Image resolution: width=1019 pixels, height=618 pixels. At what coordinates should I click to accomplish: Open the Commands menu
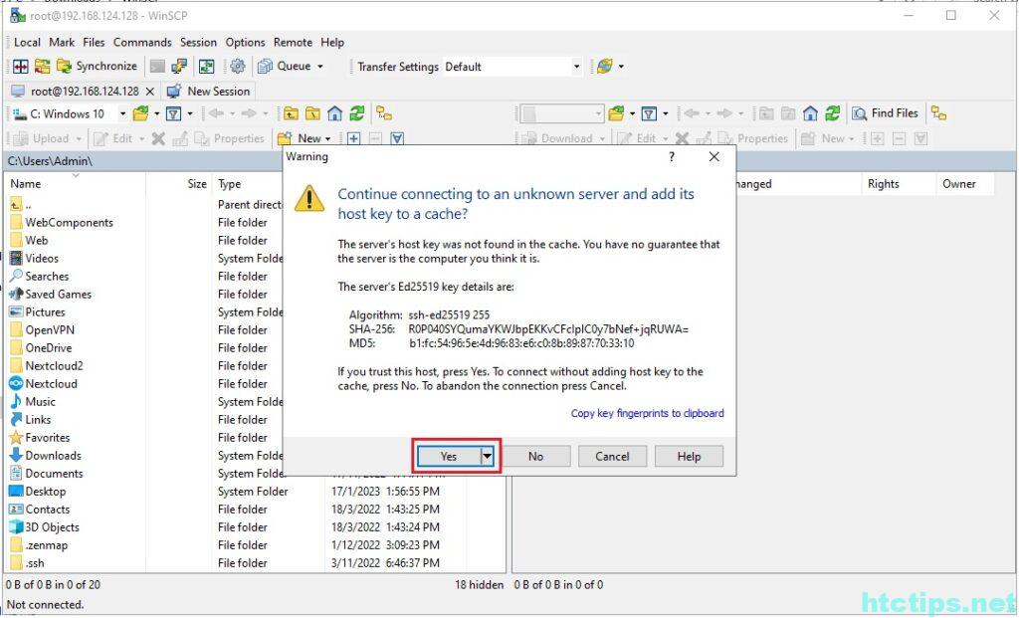pos(142,42)
